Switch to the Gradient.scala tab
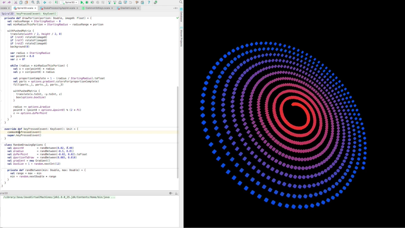Screen dimensions: 405x228 coord(128,8)
